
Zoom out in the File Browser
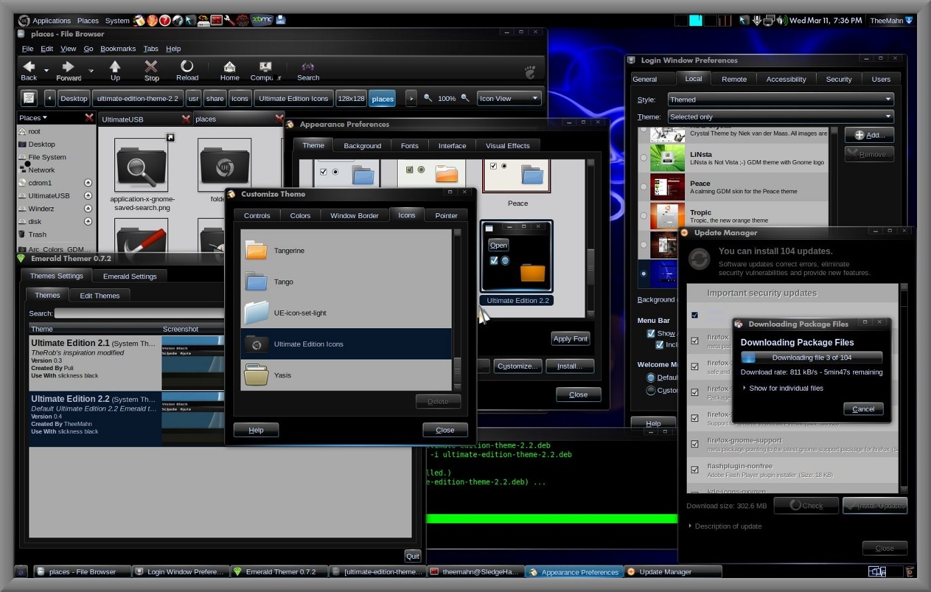pos(428,98)
